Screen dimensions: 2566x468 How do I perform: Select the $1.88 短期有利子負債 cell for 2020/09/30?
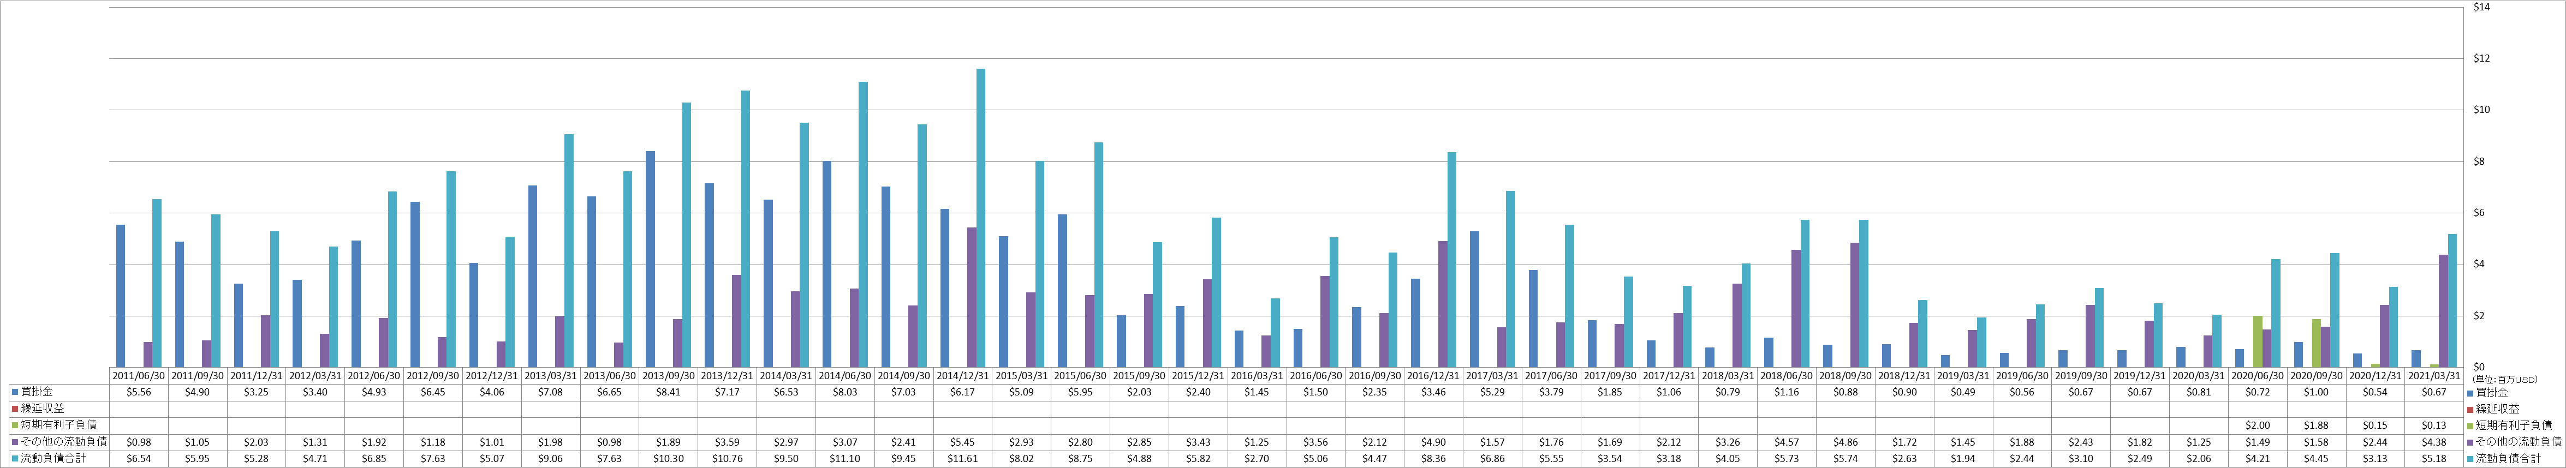(x=2316, y=424)
